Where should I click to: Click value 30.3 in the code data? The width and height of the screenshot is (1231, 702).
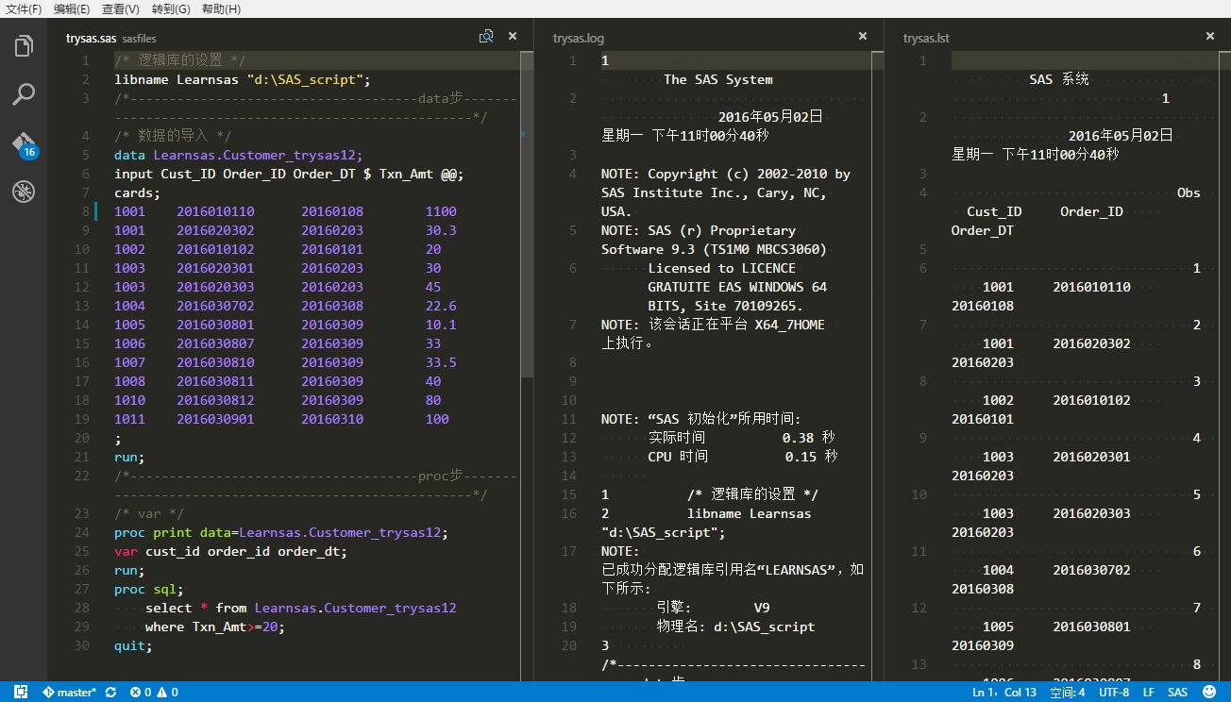pyautogui.click(x=441, y=230)
